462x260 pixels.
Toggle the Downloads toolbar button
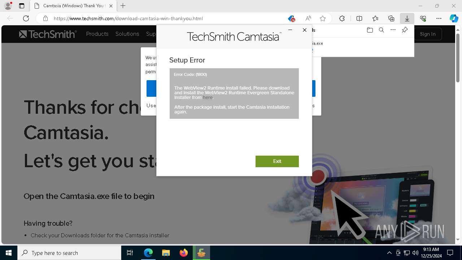(x=407, y=18)
